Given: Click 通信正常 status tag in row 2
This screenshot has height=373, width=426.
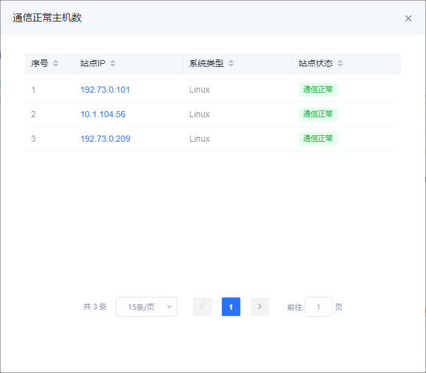Looking at the screenshot, I should [318, 114].
